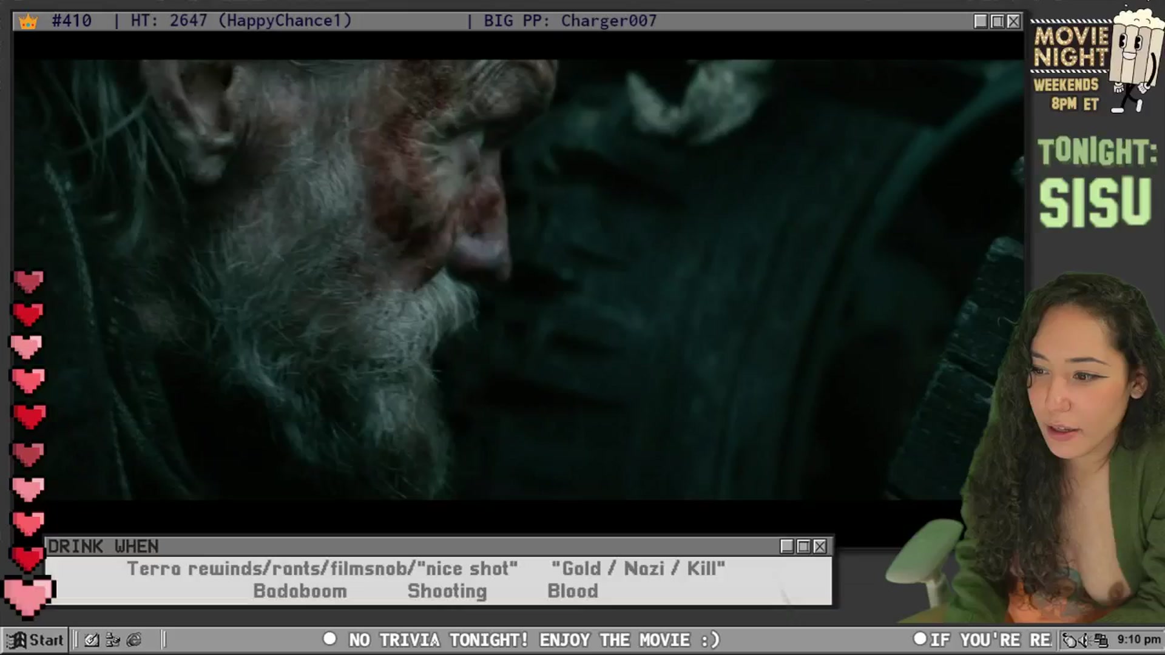Click the MOVIE NIGHT logo text
Viewport: 1165px width, 655px height.
point(1071,47)
